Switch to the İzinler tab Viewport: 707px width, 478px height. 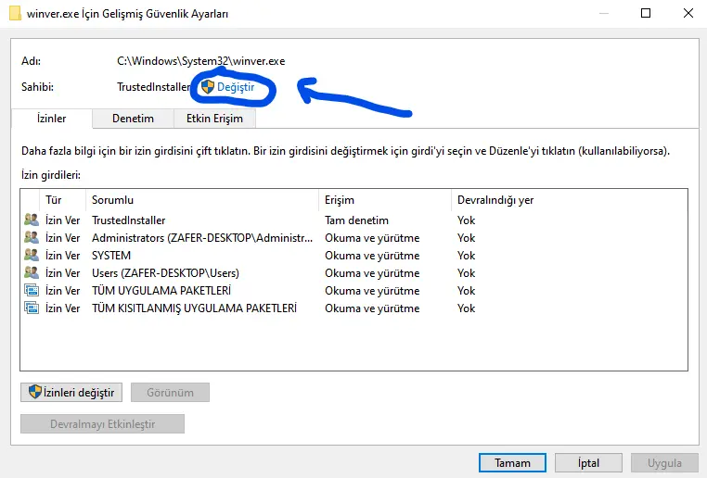click(x=51, y=119)
